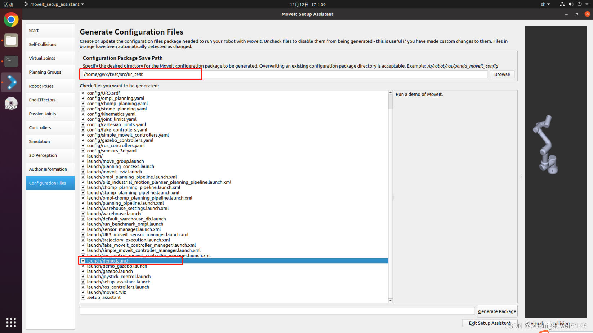
Task: Select launch/warehouse.launch row
Action: pyautogui.click(x=234, y=214)
